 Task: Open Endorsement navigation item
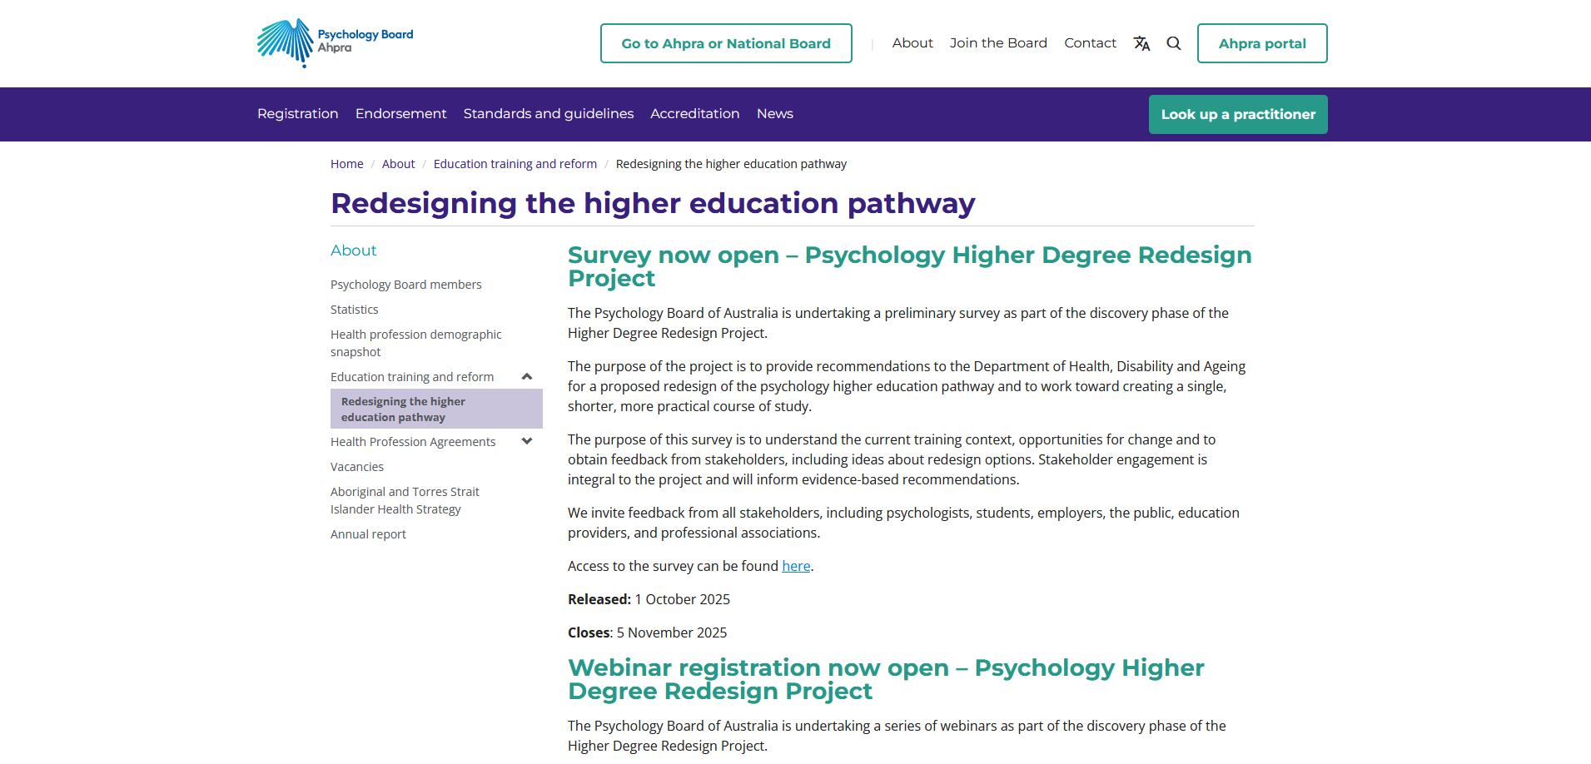tap(400, 114)
